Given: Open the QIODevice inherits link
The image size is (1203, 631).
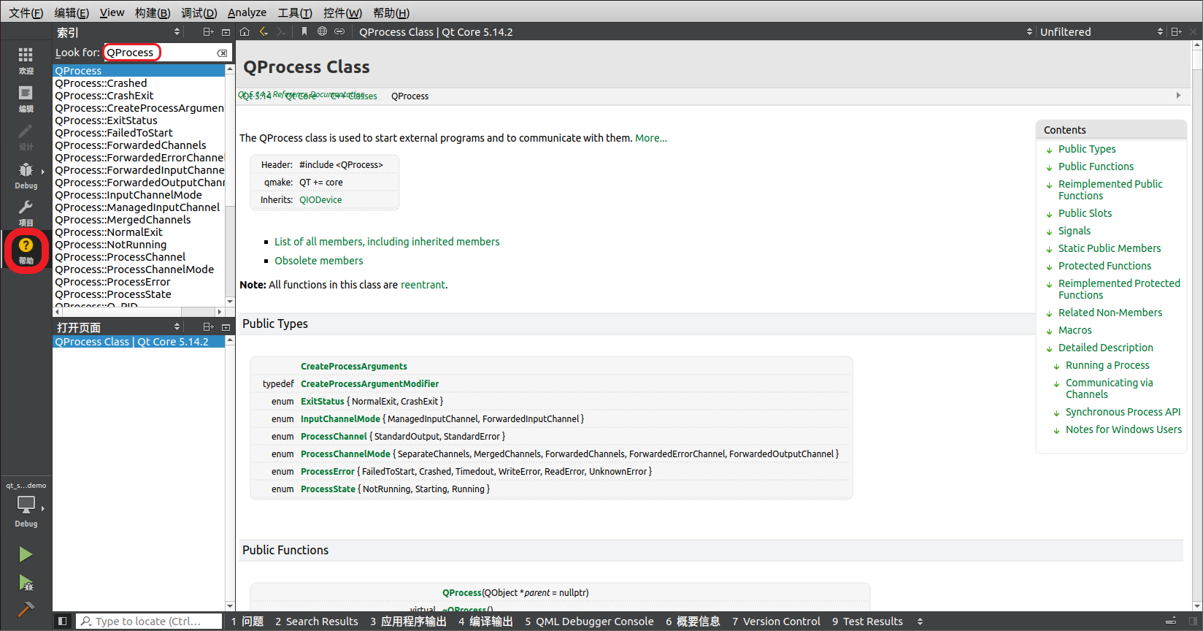Looking at the screenshot, I should 320,200.
